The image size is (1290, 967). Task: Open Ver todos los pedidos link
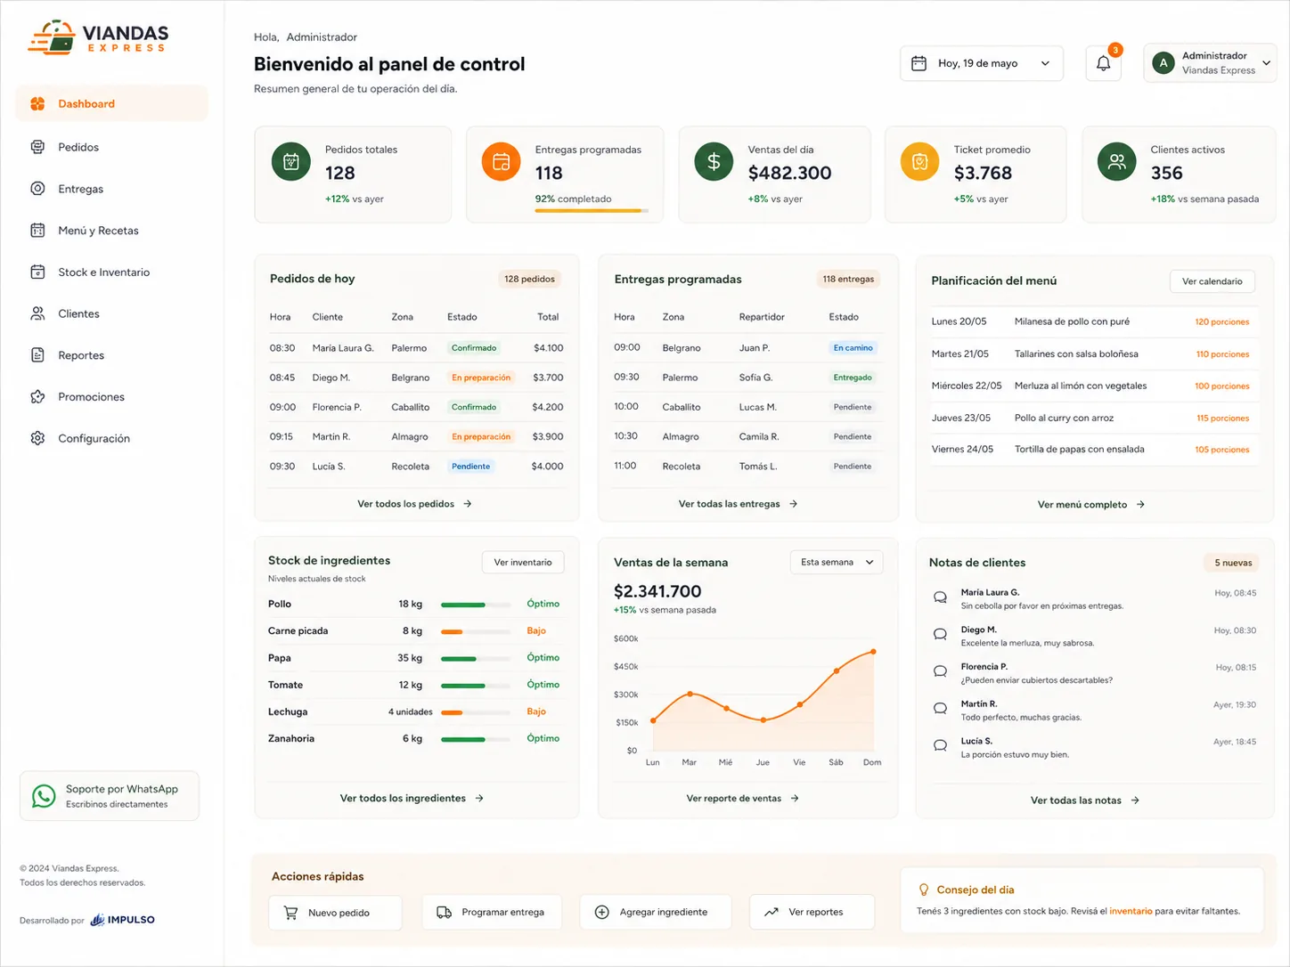tap(415, 504)
